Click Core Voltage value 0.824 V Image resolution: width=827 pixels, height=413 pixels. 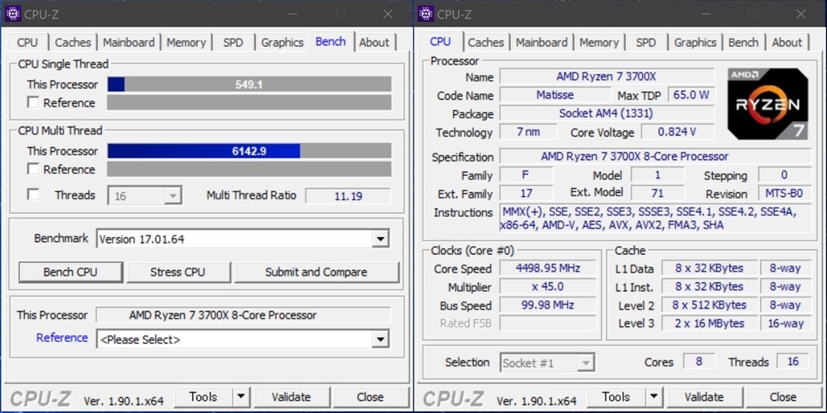pyautogui.click(x=678, y=132)
